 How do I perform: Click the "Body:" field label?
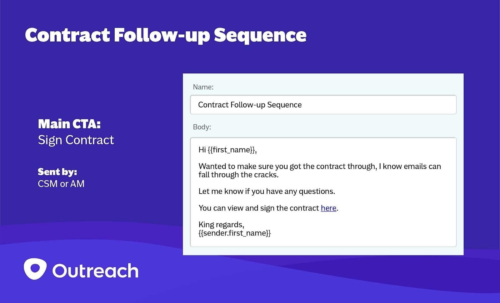click(x=202, y=127)
